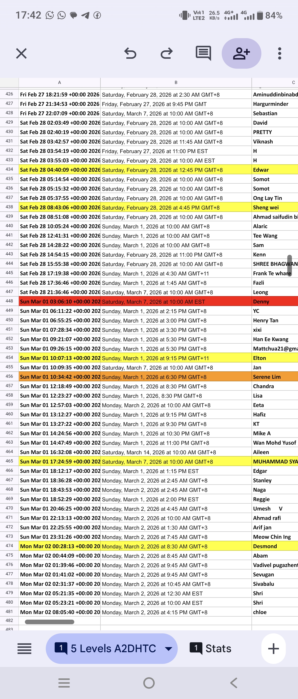This screenshot has height=699, width=298.
Task: Select cell Sun Mar 01 03:06:10 timestamp
Action: [x=60, y=301]
